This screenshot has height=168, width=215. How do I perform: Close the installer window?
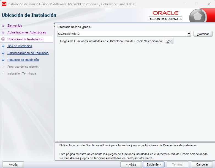coord(209,4)
